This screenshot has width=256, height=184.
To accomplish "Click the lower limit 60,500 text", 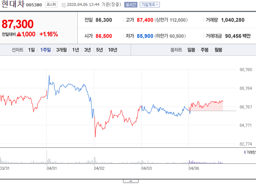I will tap(170, 36).
